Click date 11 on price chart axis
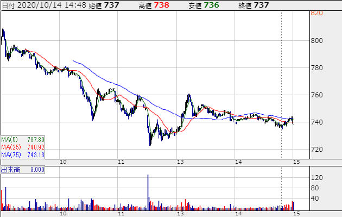 tap(121, 162)
